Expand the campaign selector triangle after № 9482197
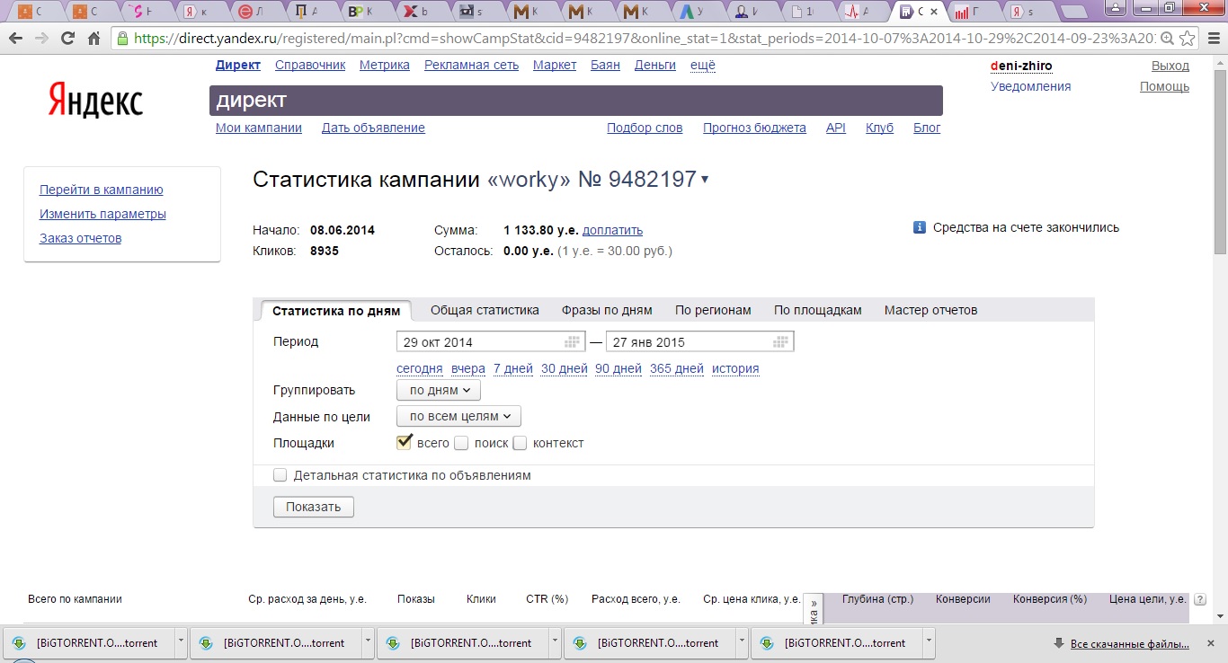 [x=704, y=180]
